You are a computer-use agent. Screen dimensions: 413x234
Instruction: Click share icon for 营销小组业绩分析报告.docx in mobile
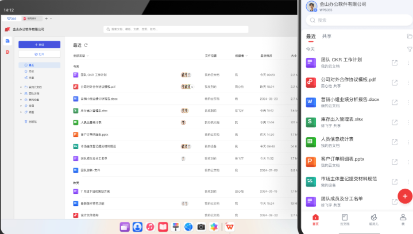click(x=394, y=102)
